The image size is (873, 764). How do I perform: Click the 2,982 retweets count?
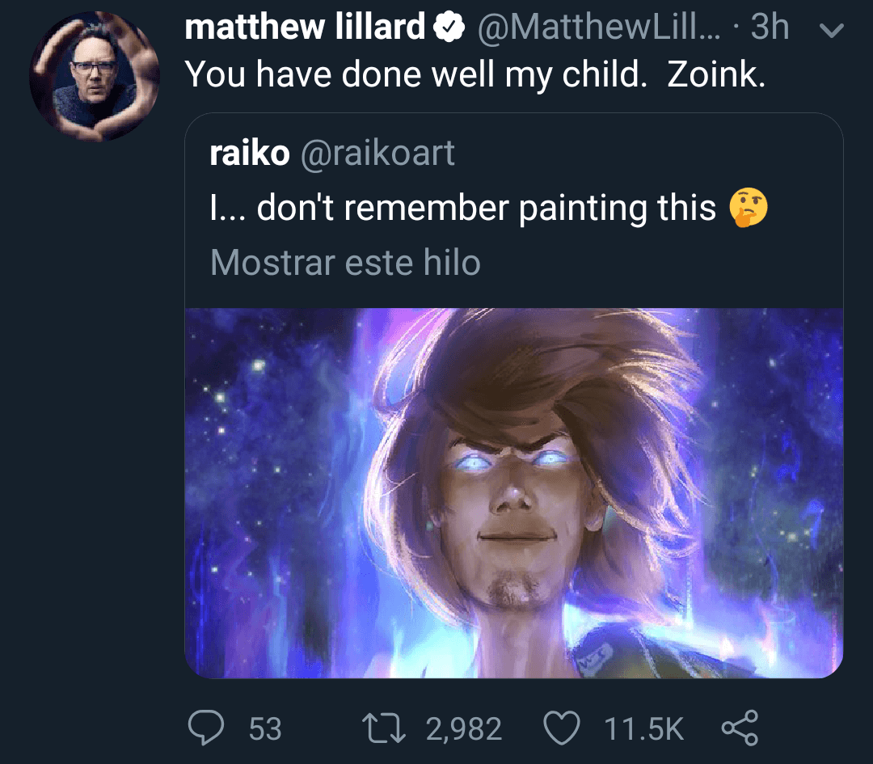[464, 729]
